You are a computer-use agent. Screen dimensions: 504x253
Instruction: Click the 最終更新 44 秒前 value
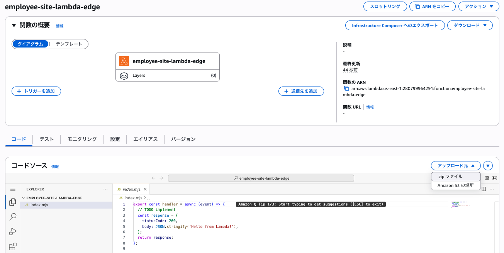(350, 70)
